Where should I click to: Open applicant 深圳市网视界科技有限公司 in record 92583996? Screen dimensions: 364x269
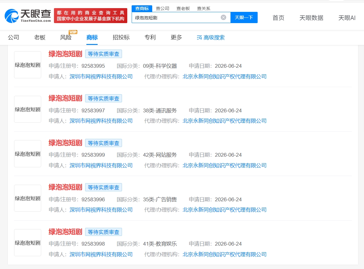pos(101,210)
